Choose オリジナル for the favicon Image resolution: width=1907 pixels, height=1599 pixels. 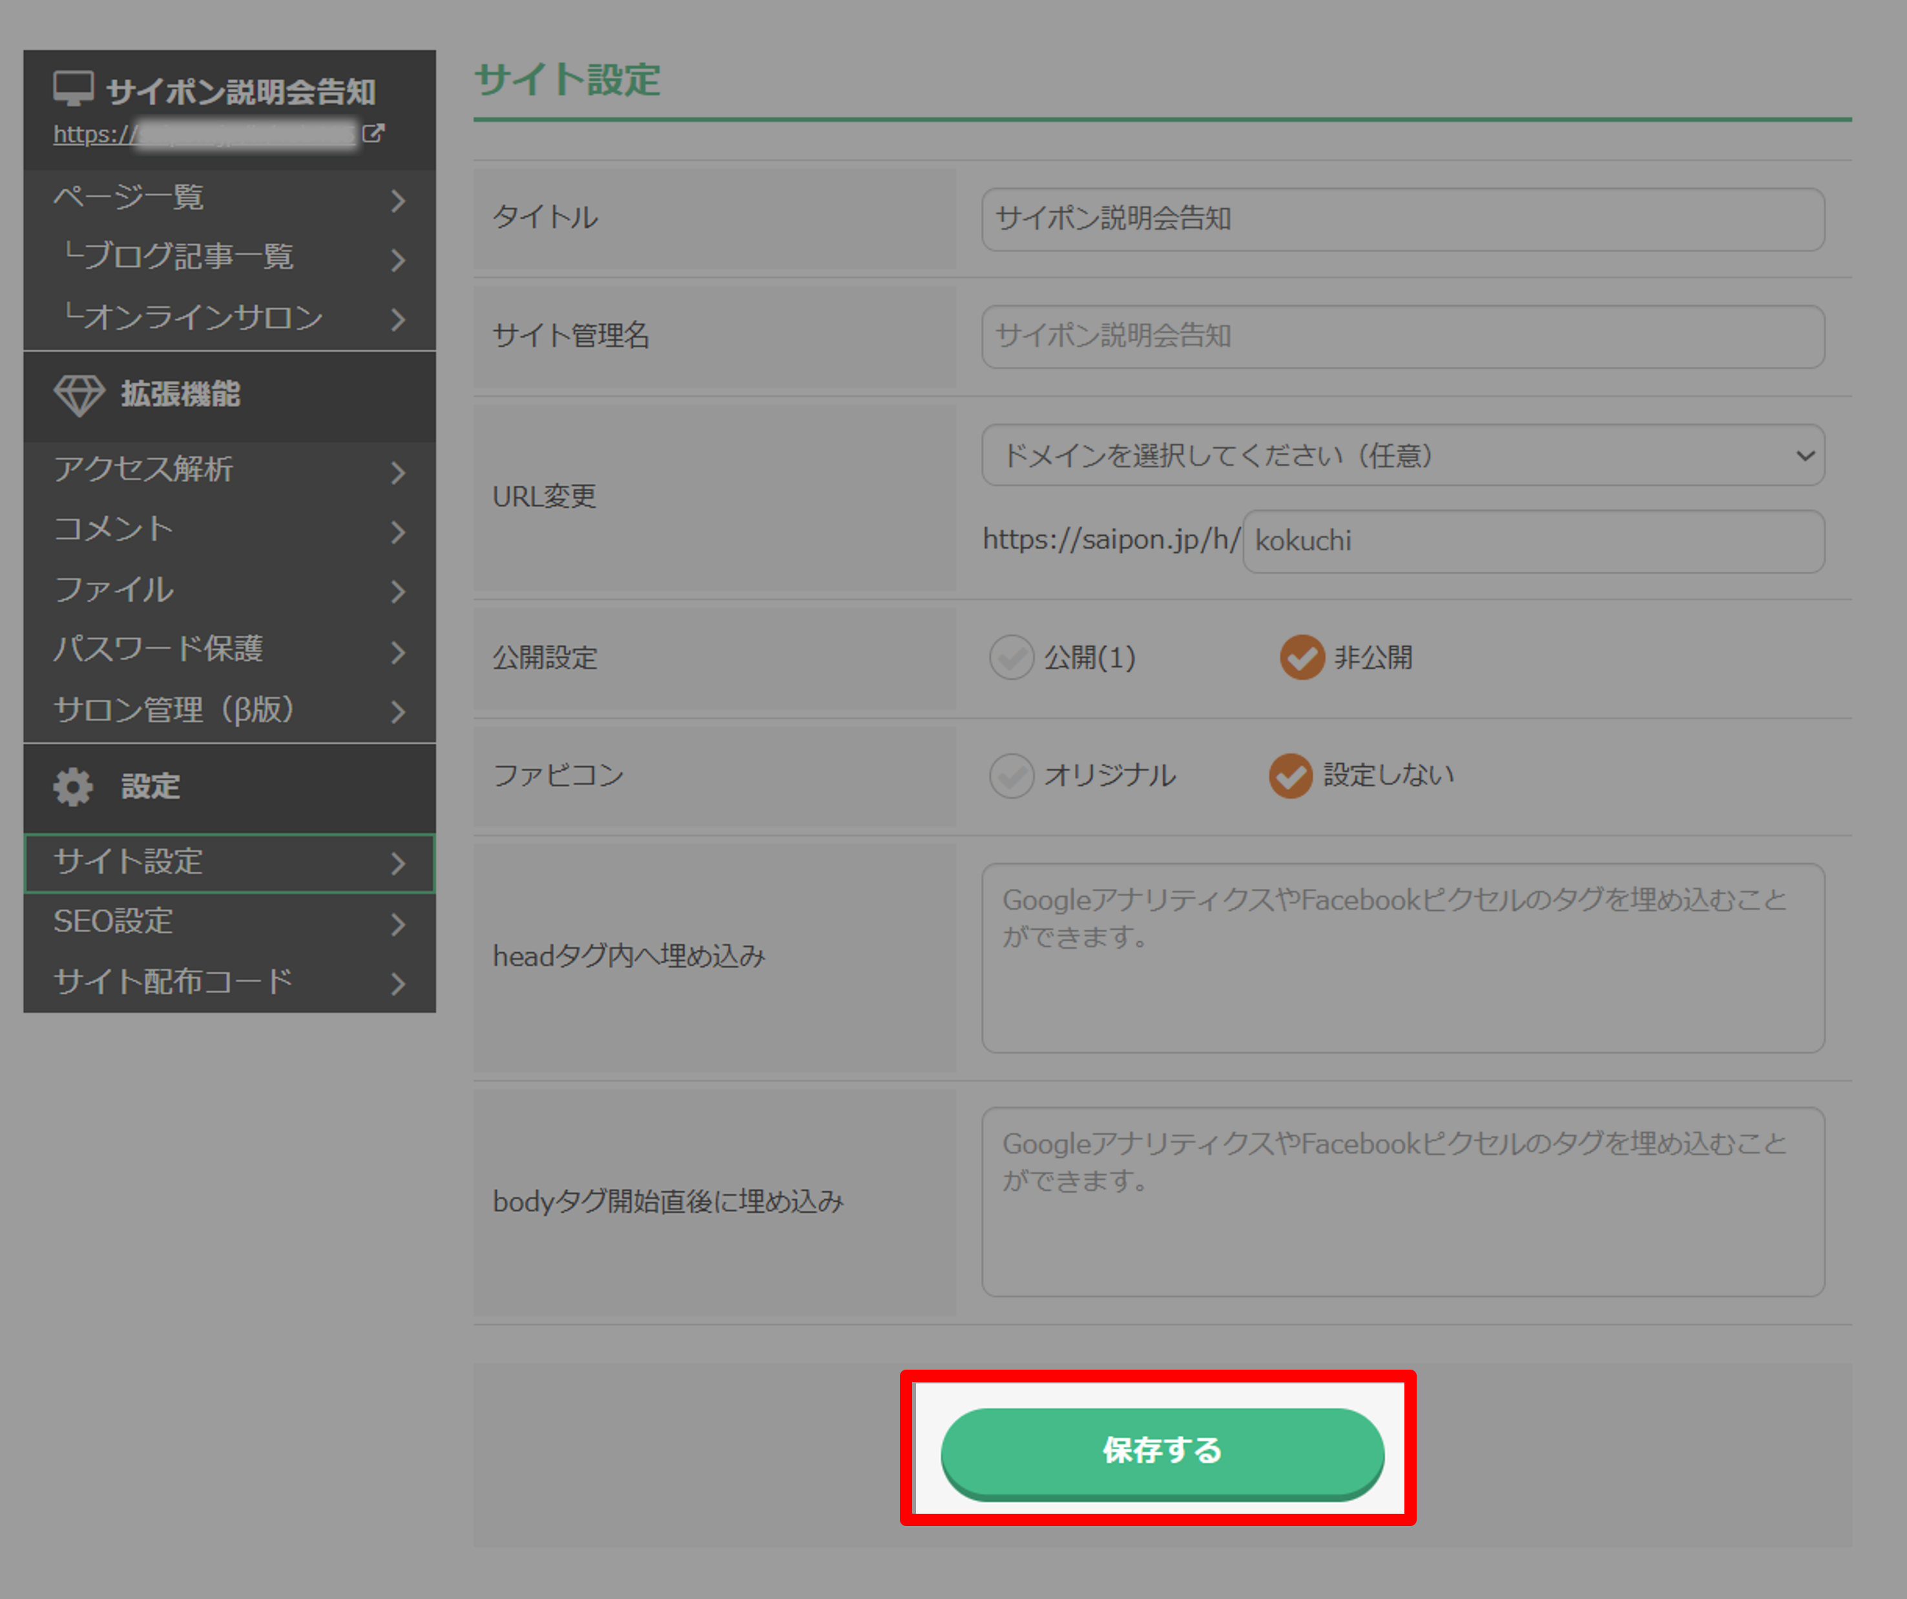click(1012, 775)
